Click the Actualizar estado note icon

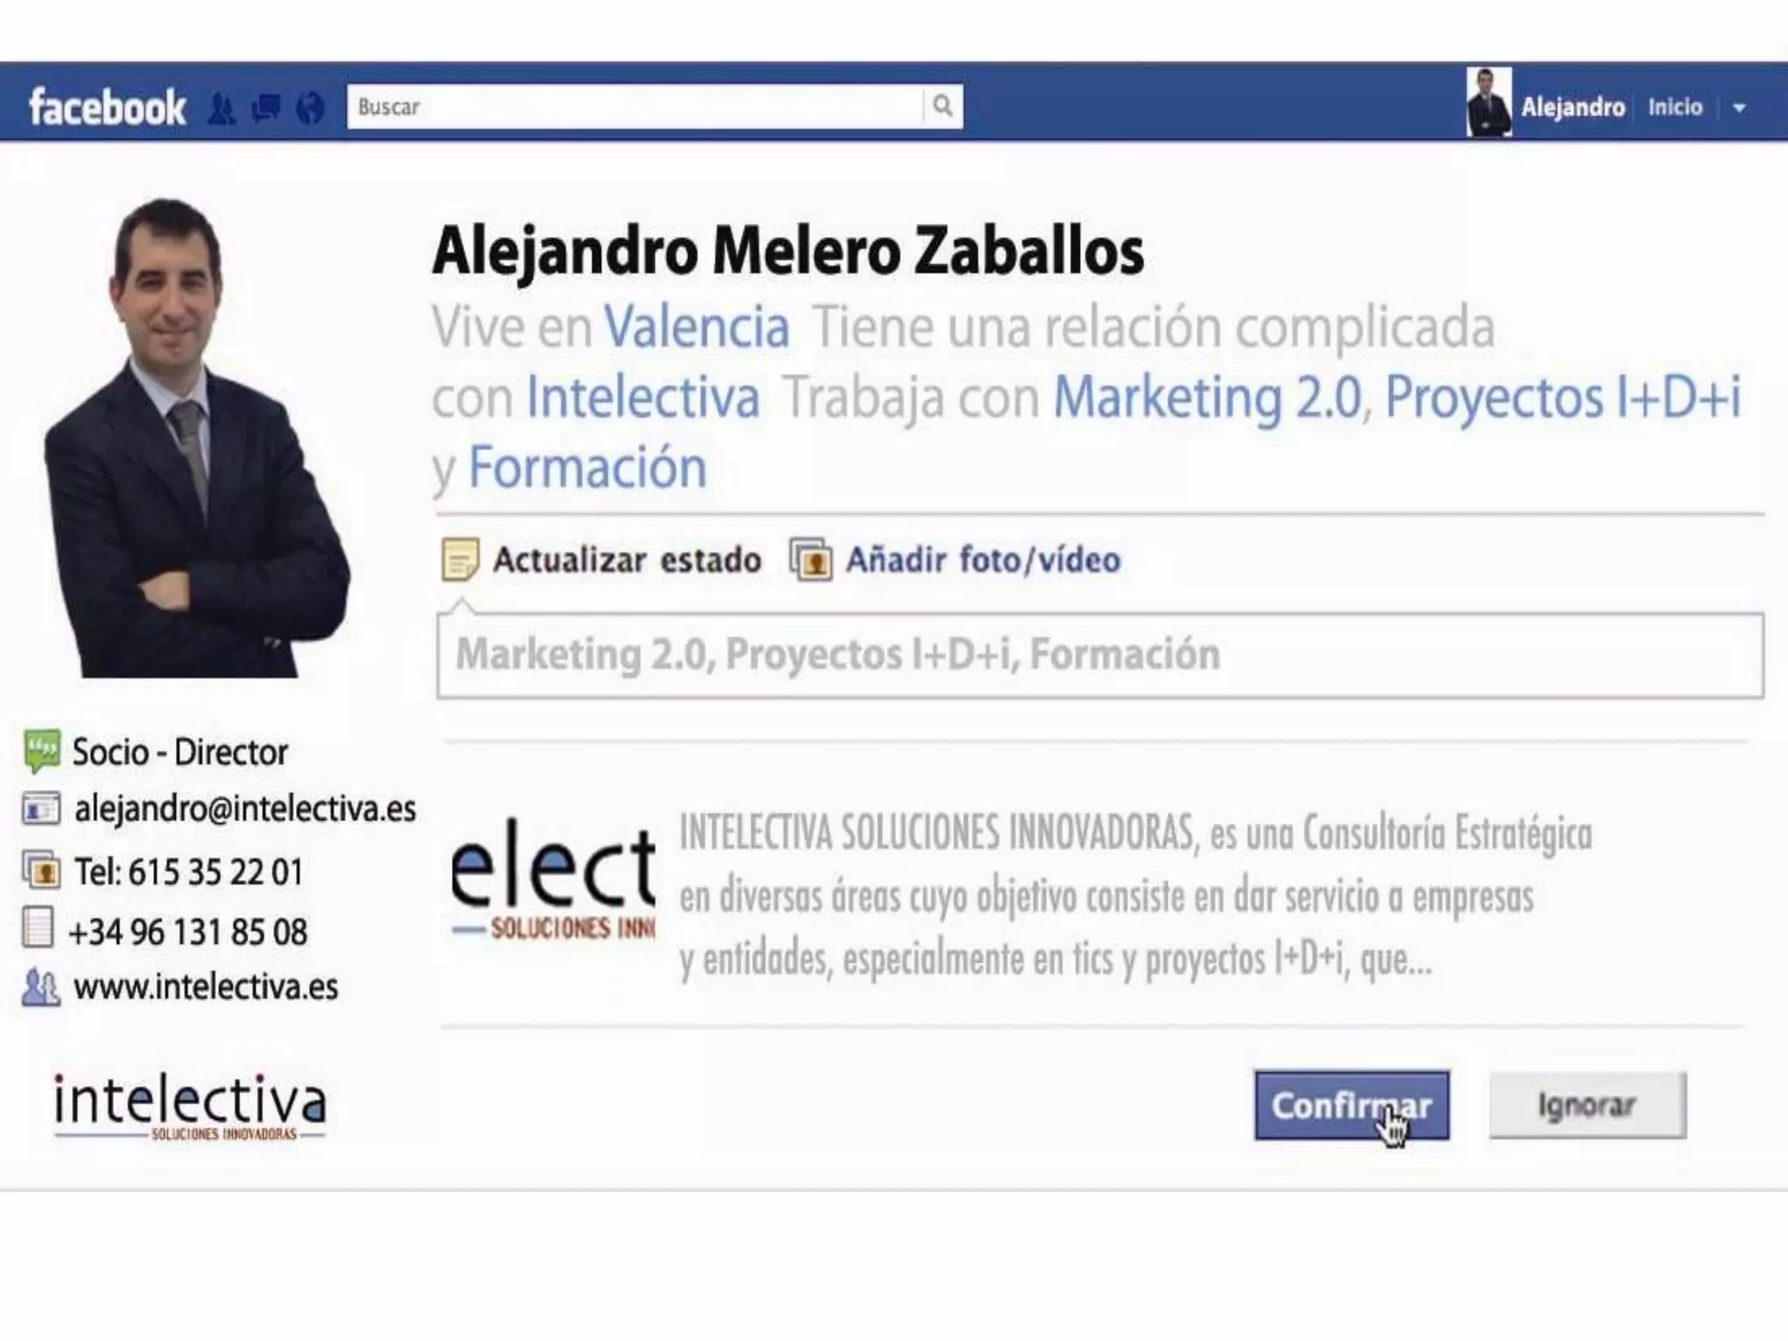click(x=460, y=560)
